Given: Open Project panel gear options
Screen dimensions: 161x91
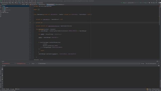Looking at the screenshot, I should click(27, 5).
